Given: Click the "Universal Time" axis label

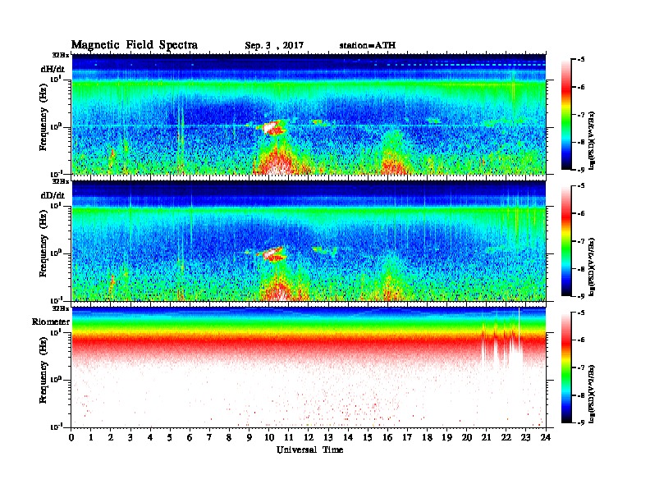Looking at the screenshot, I should tap(309, 450).
